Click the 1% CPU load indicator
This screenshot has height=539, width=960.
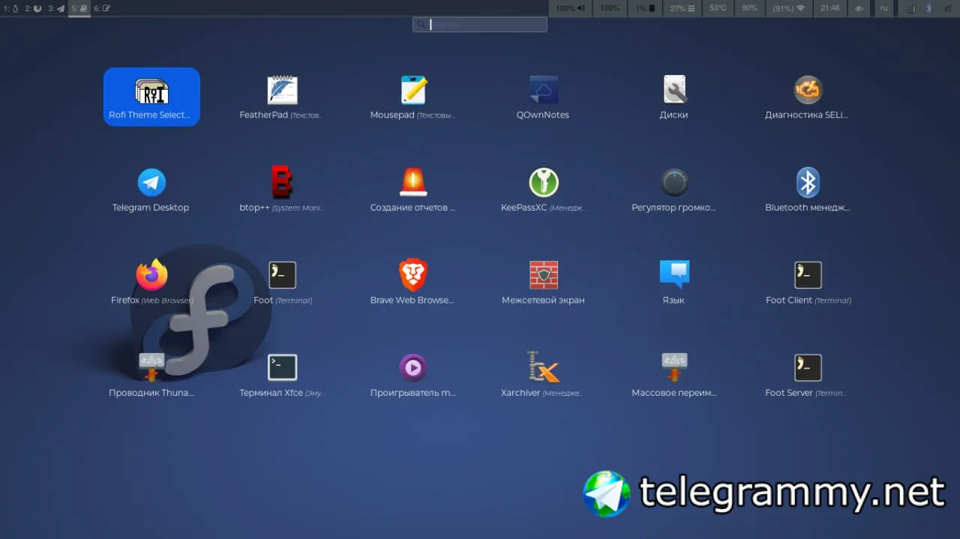(645, 8)
